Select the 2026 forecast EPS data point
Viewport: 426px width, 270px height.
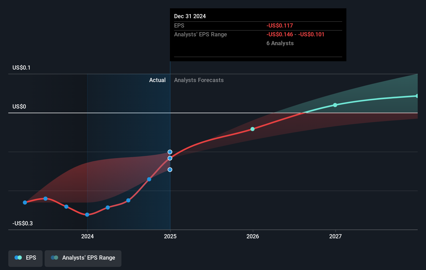coord(252,129)
